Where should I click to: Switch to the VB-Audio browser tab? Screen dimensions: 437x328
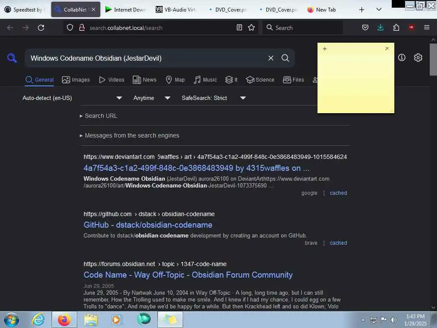[x=175, y=9]
